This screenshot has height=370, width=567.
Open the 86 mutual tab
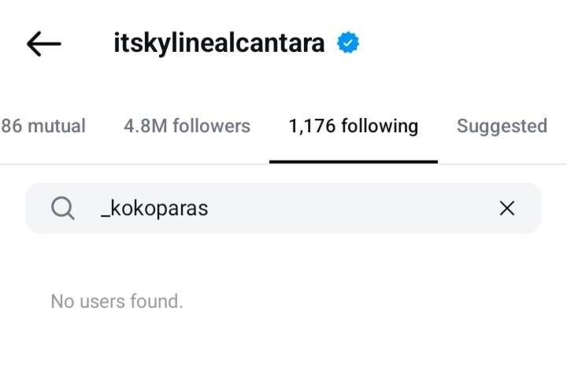pyautogui.click(x=43, y=126)
